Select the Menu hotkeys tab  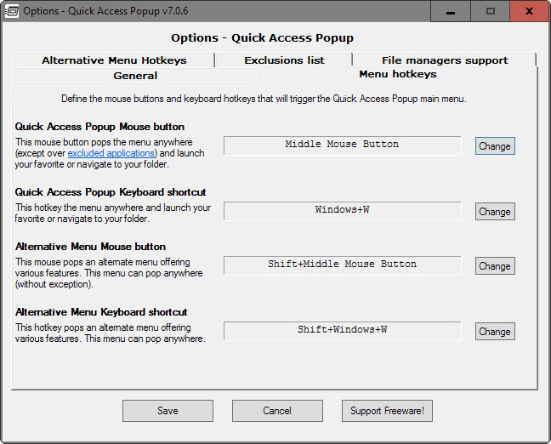click(x=397, y=74)
